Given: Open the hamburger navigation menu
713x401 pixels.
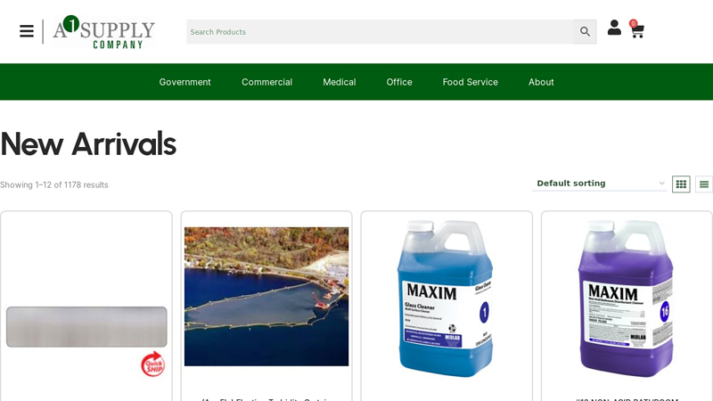Looking at the screenshot, I should pyautogui.click(x=27, y=31).
